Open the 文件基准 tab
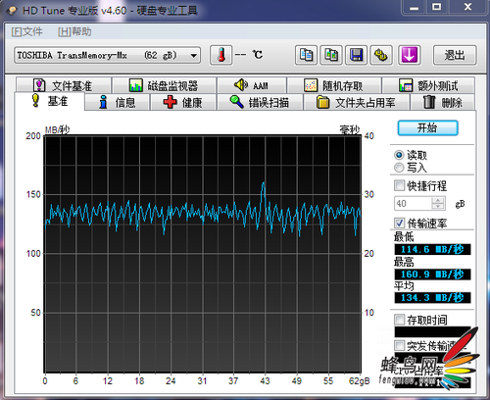 (x=64, y=85)
